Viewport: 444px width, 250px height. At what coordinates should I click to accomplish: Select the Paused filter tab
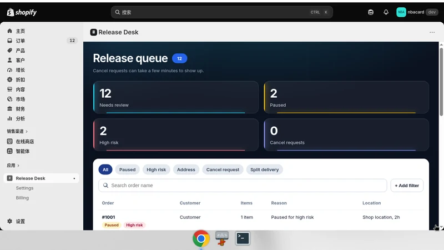[128, 169]
